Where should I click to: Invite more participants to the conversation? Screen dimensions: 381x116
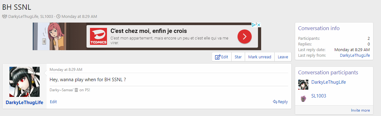361,110
